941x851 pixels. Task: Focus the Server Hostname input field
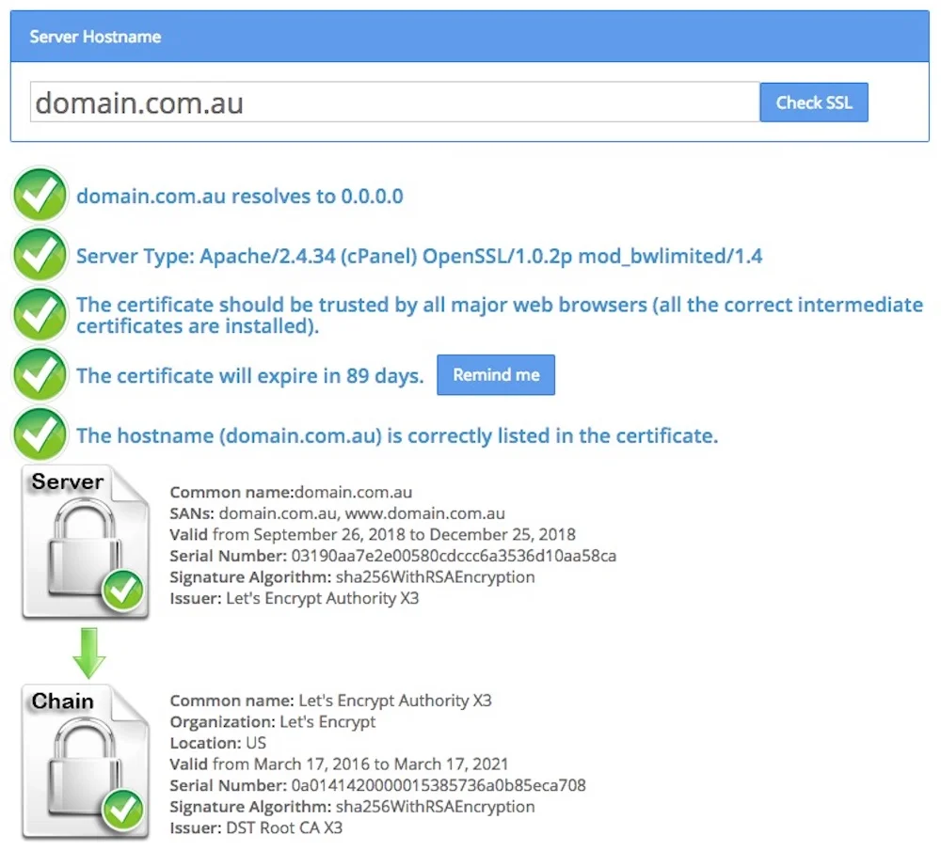(395, 102)
